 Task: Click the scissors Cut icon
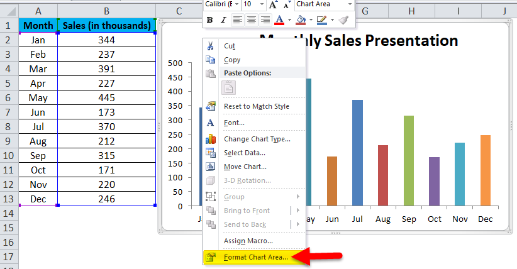210,46
